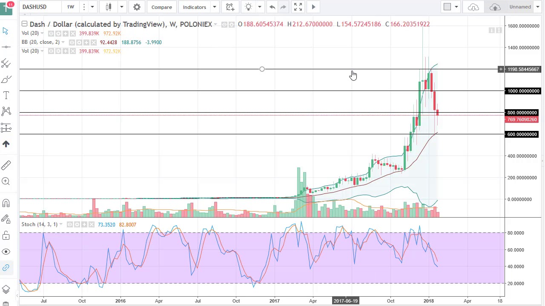Save chart layout cloud upload icon

pyautogui.click(x=495, y=7)
